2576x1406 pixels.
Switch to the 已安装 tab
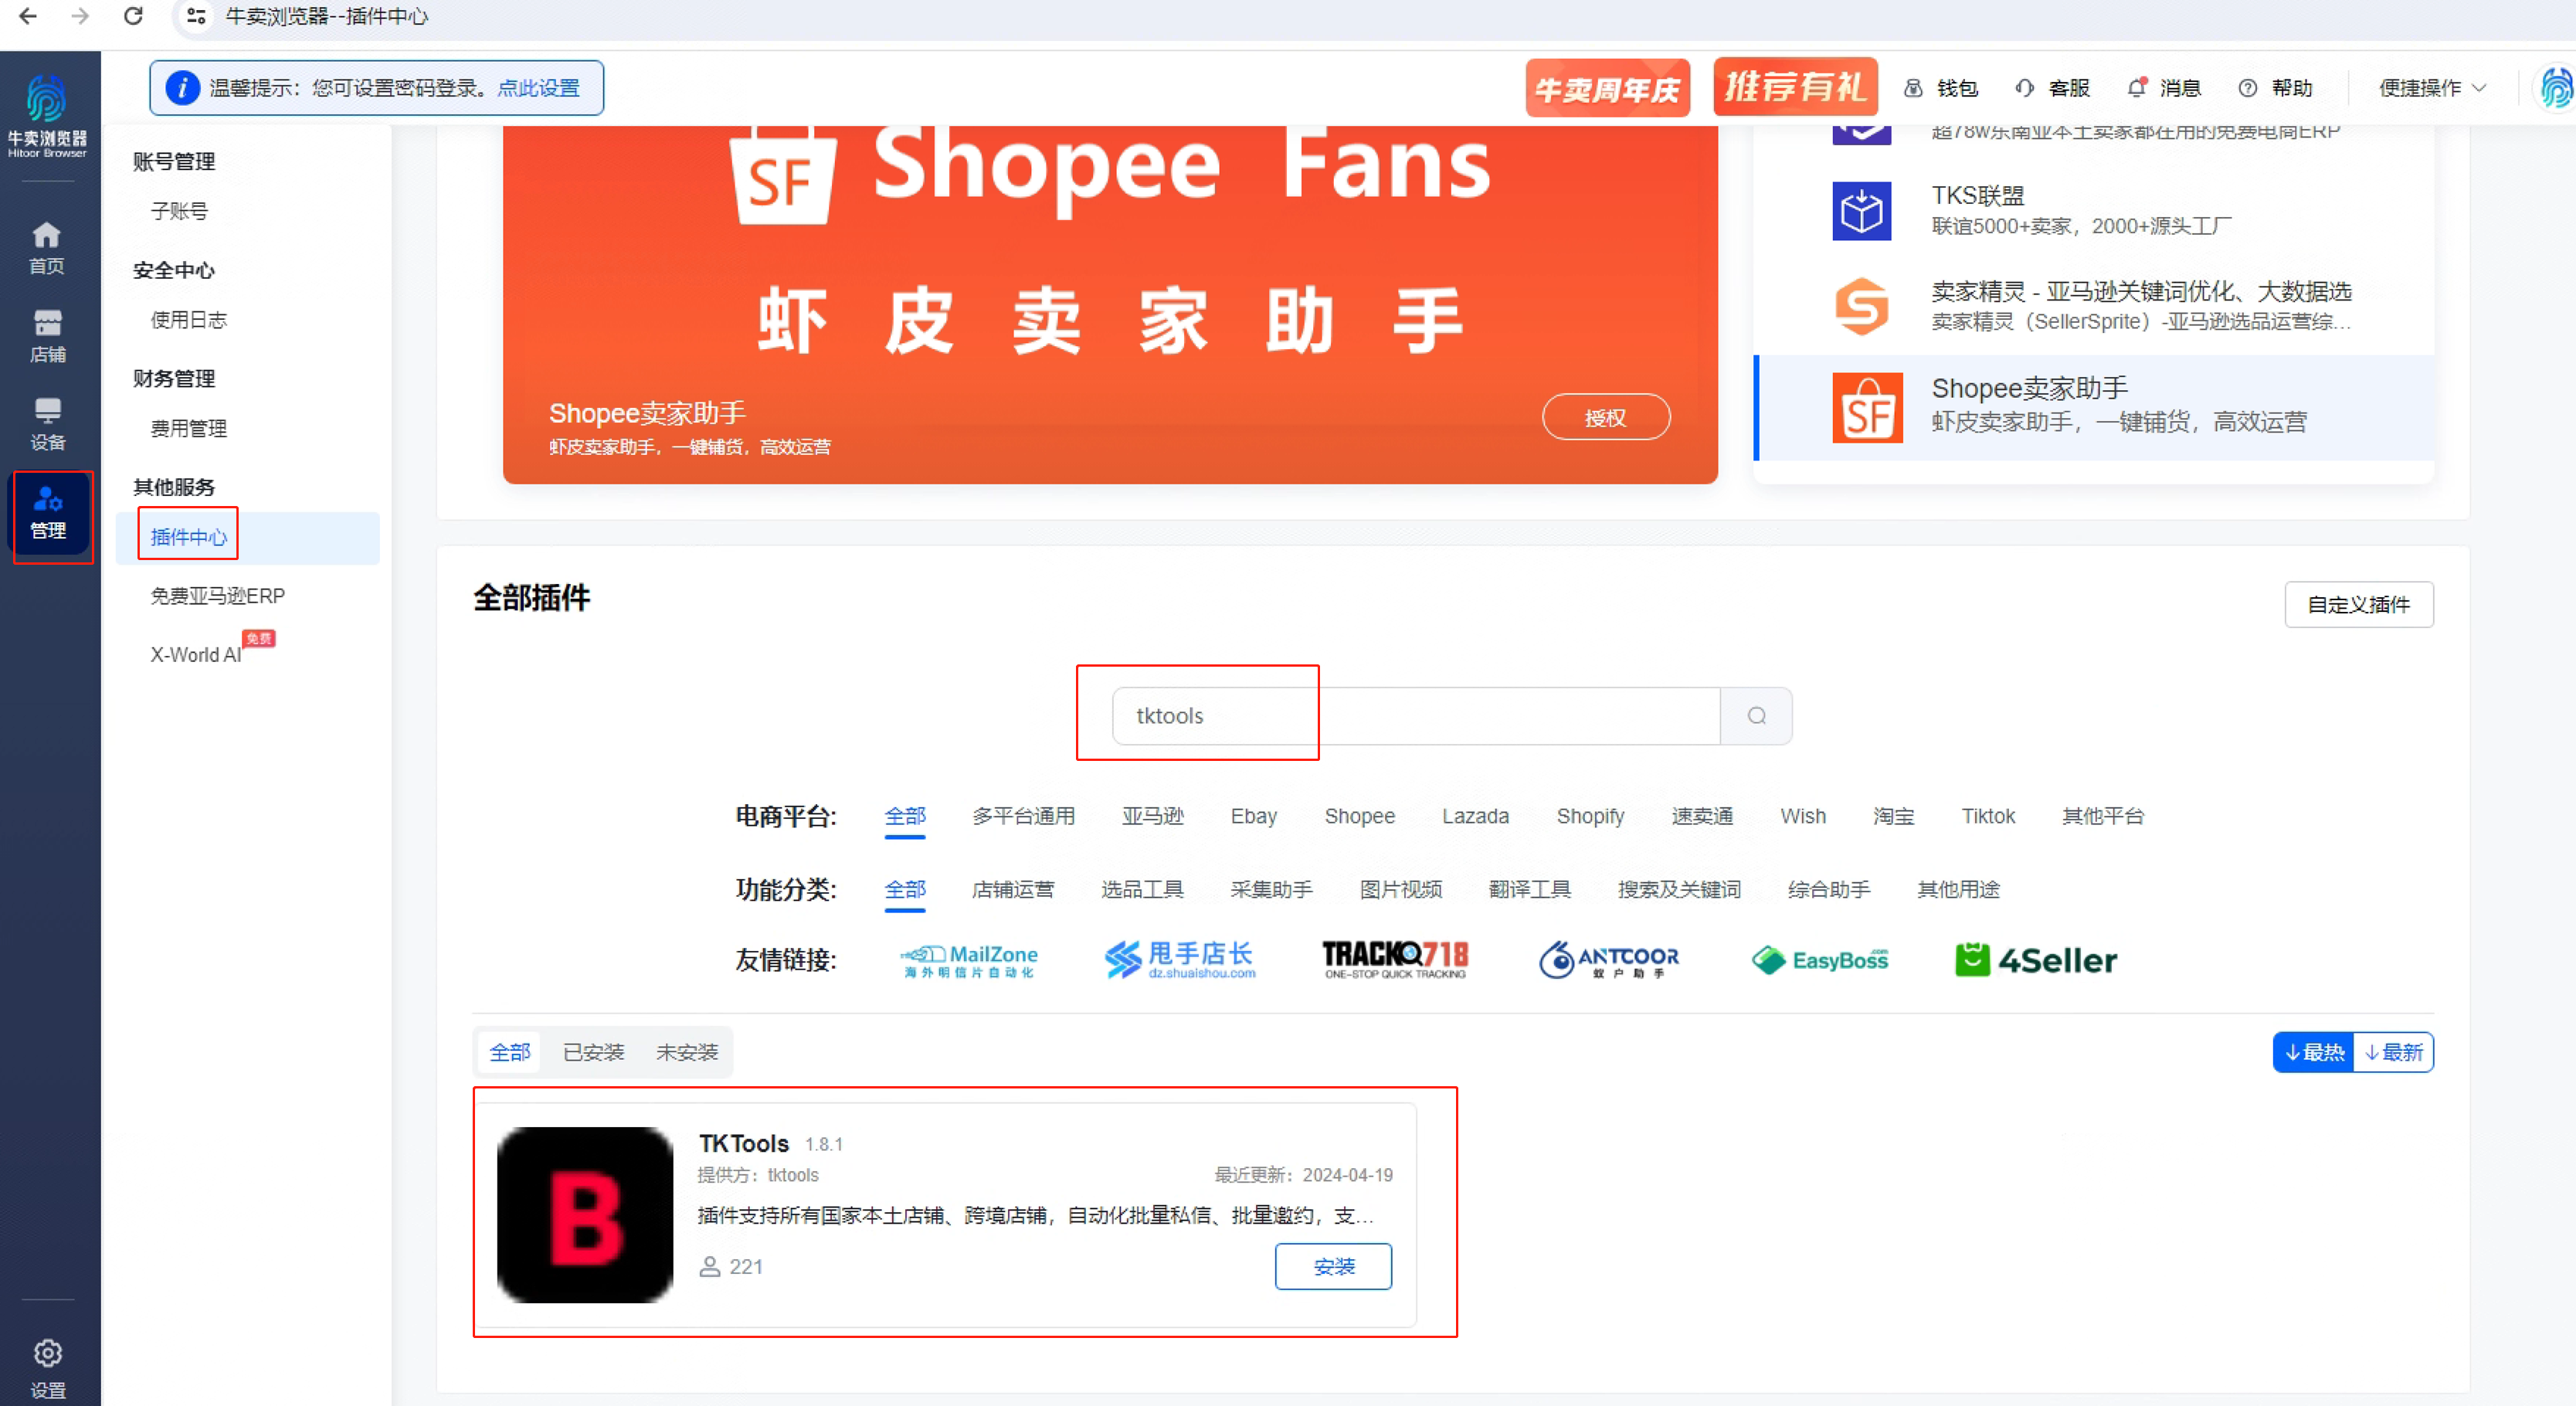click(x=593, y=1053)
